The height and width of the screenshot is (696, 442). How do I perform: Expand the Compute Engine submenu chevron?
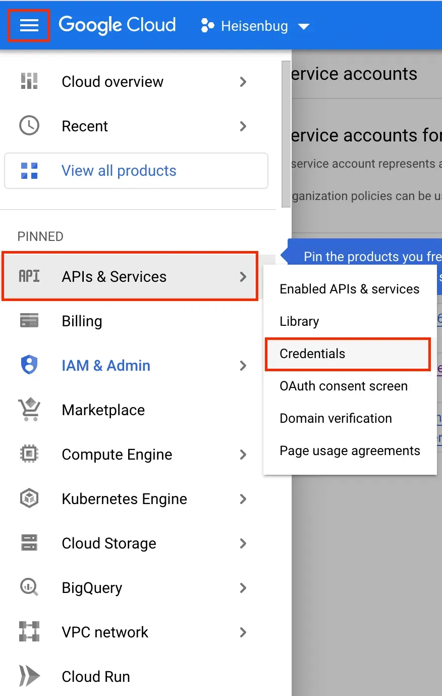[x=243, y=455]
